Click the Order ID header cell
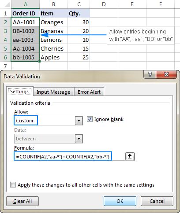The height and width of the screenshot is (213, 180). click(26, 13)
